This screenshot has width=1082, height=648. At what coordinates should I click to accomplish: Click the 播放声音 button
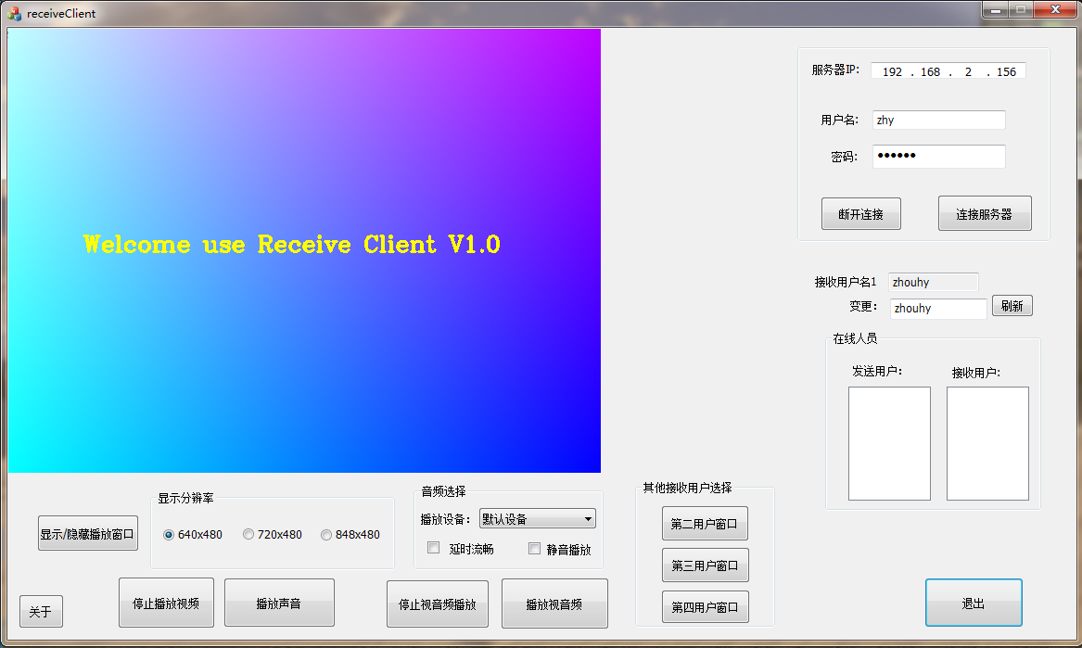pos(279,603)
